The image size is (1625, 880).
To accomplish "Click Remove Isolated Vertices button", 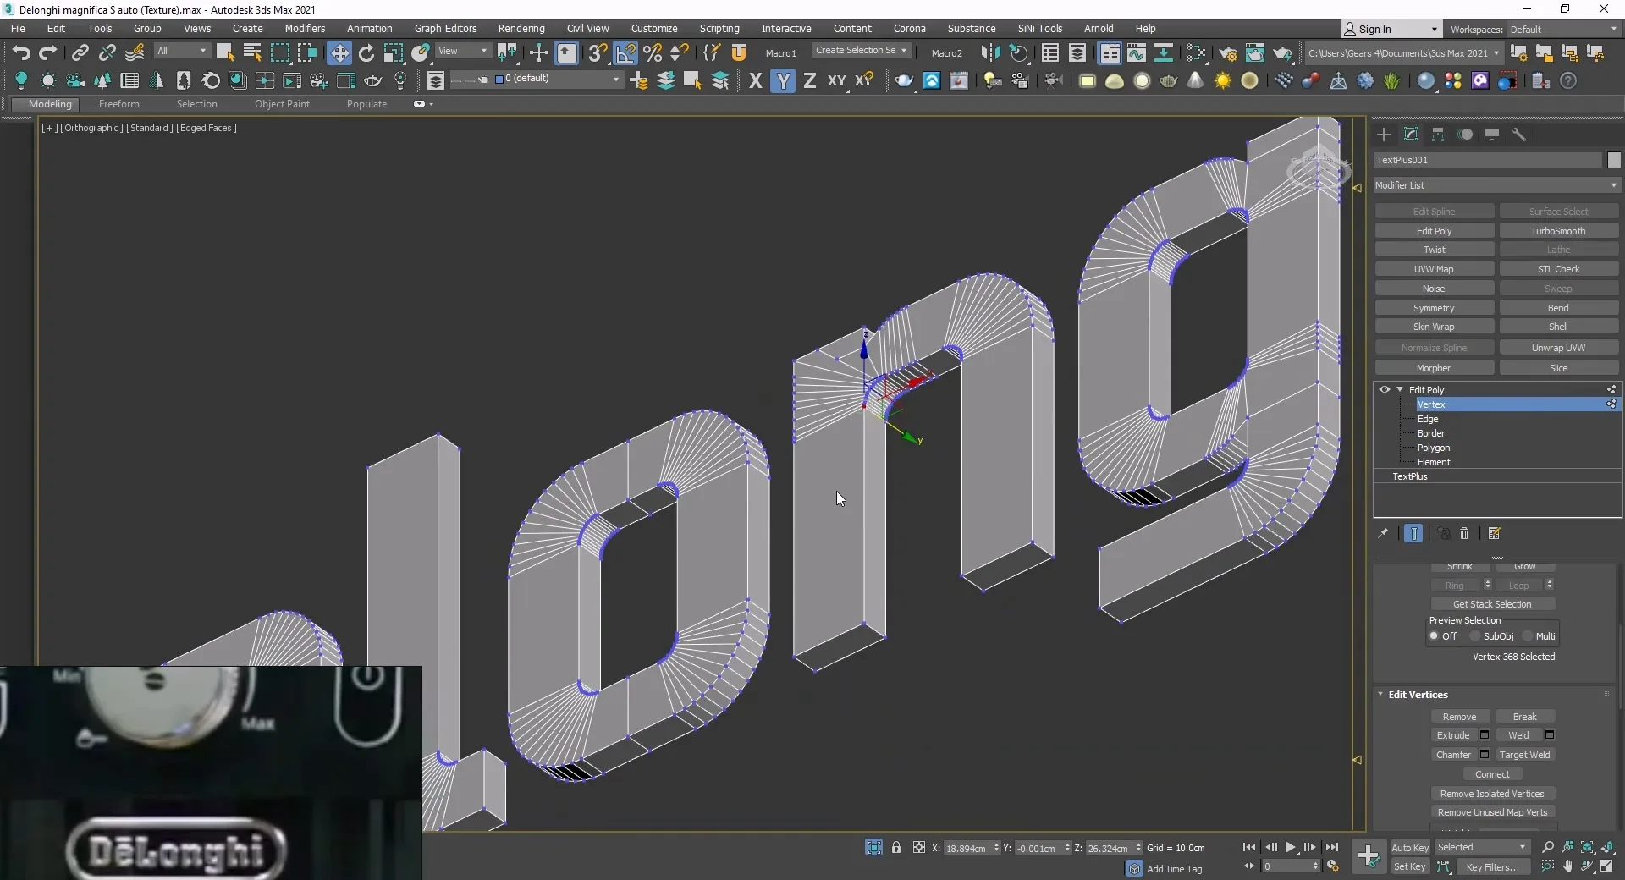I will (1492, 794).
